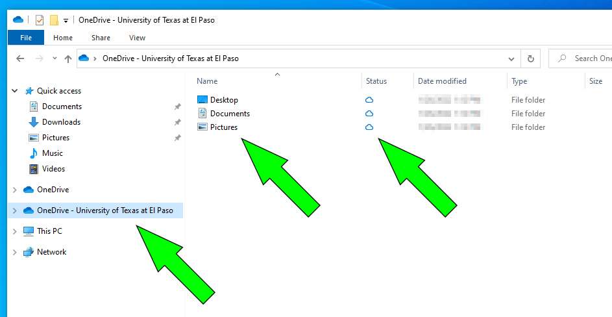
Task: Expand the address bar root chevron
Action: tap(95, 58)
